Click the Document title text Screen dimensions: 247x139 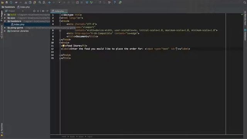coord(81,36)
